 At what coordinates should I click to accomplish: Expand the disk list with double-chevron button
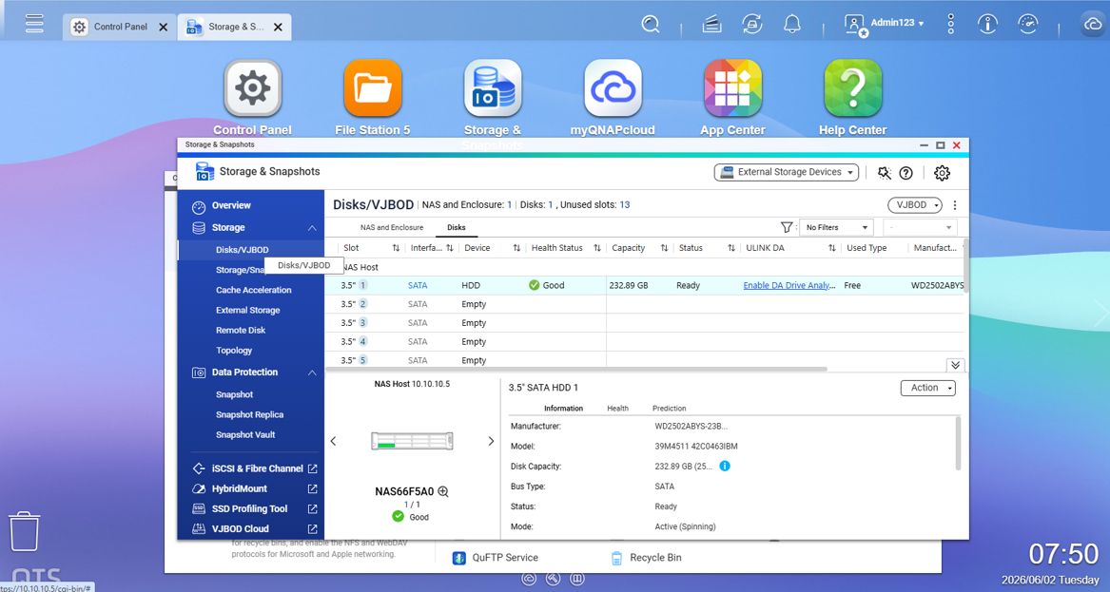tap(955, 365)
